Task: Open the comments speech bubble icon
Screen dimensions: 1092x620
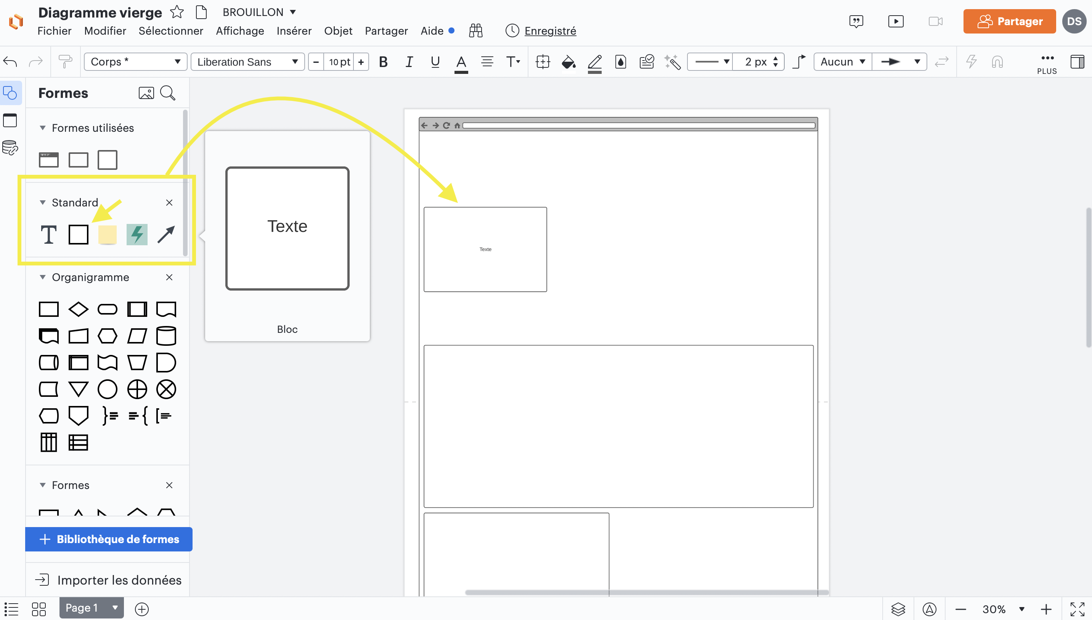Action: 856,21
